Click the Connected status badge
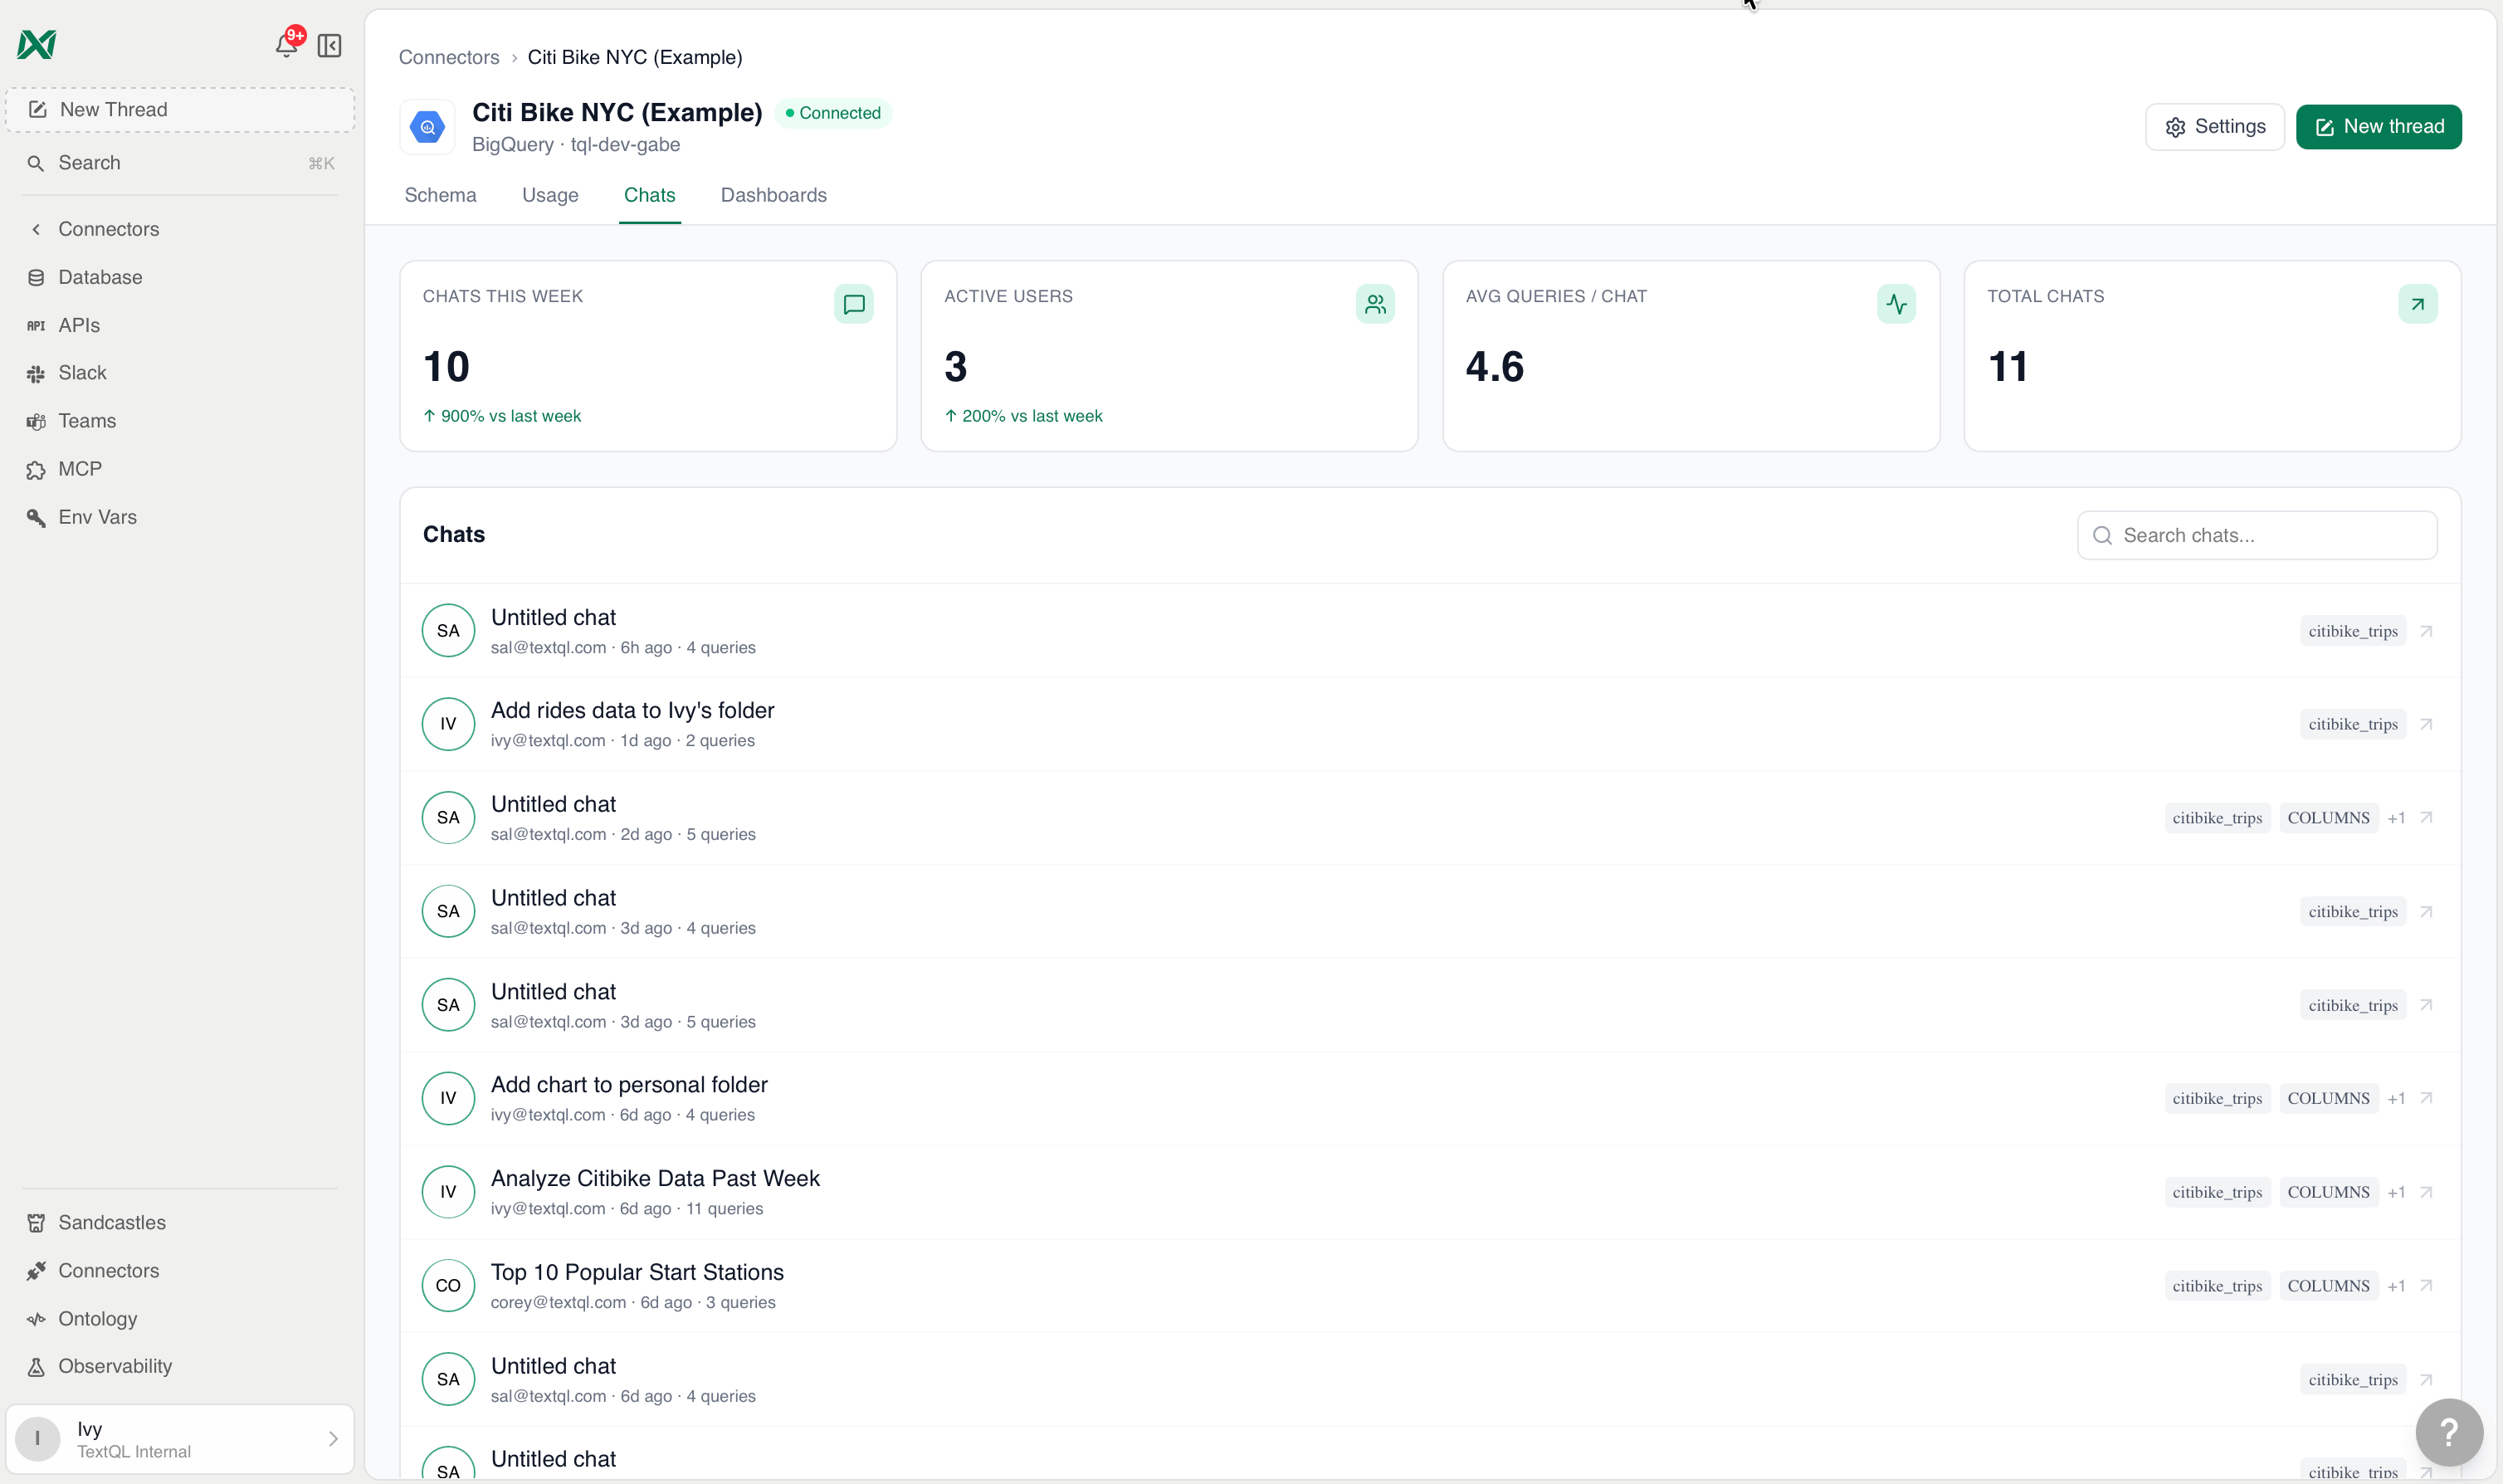 (x=832, y=113)
